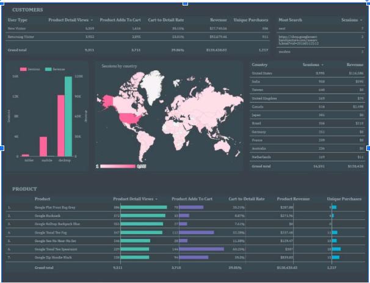
Task: Open sort arrow on product table Detail Views
Action: (x=156, y=199)
